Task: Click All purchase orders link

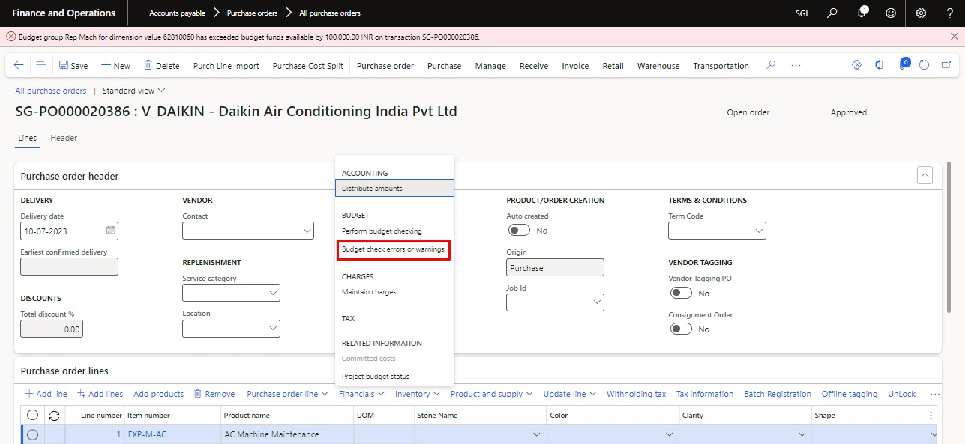Action: click(x=51, y=91)
